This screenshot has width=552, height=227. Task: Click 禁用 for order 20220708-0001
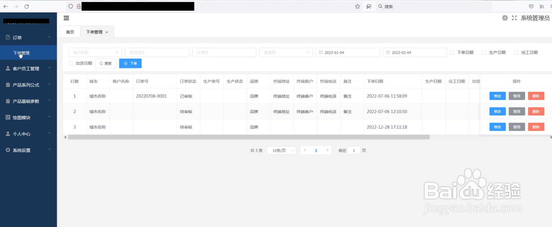pos(517,96)
